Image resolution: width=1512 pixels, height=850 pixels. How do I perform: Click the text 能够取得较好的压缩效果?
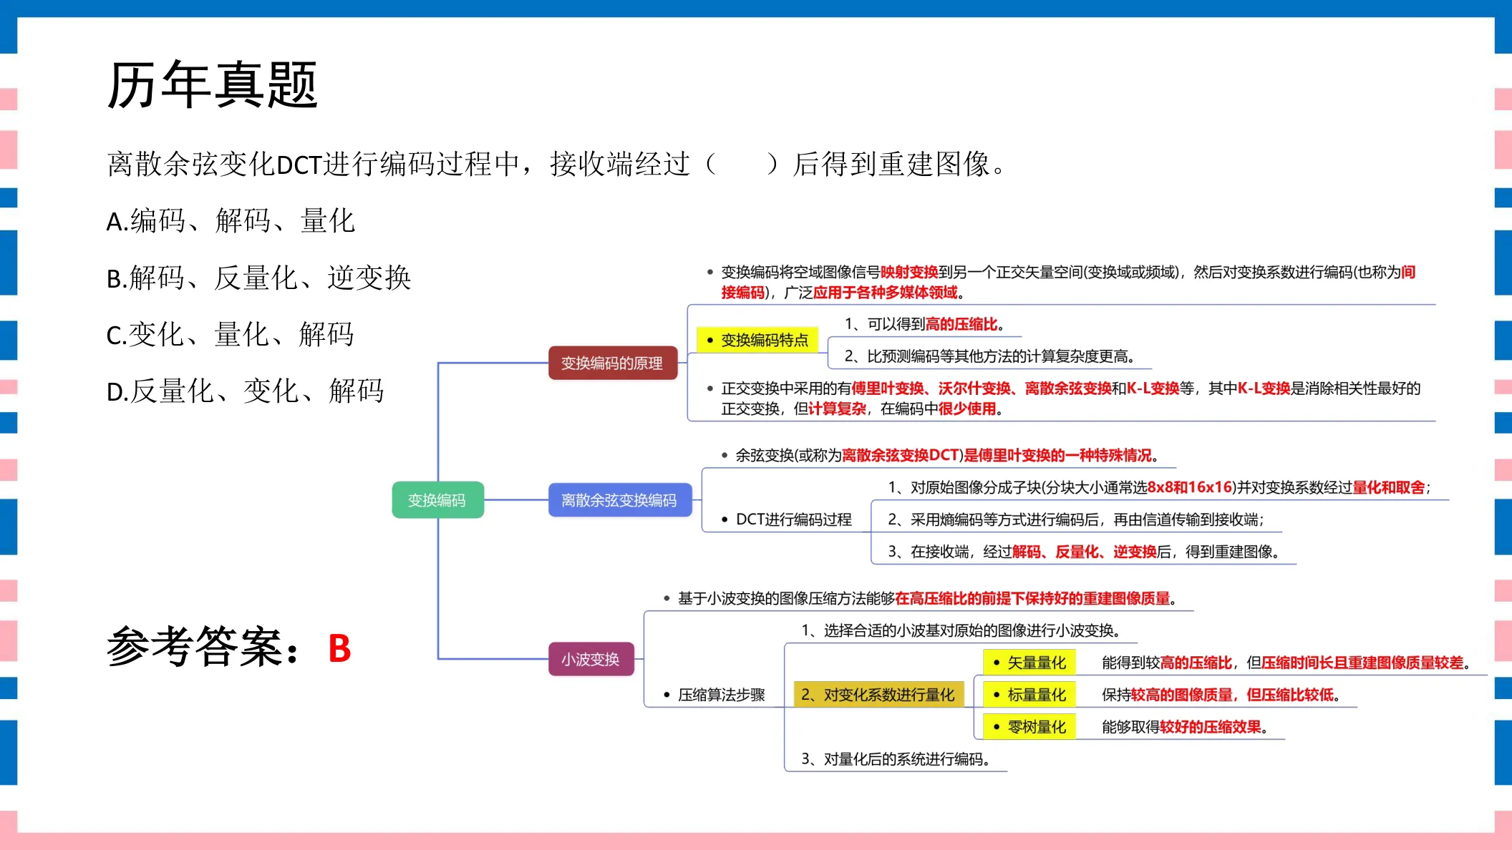pos(1185,727)
